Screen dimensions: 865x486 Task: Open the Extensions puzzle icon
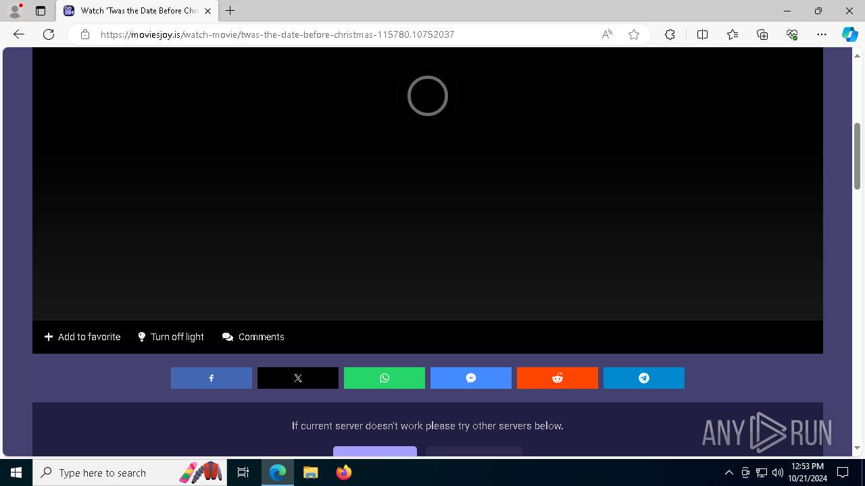670,34
